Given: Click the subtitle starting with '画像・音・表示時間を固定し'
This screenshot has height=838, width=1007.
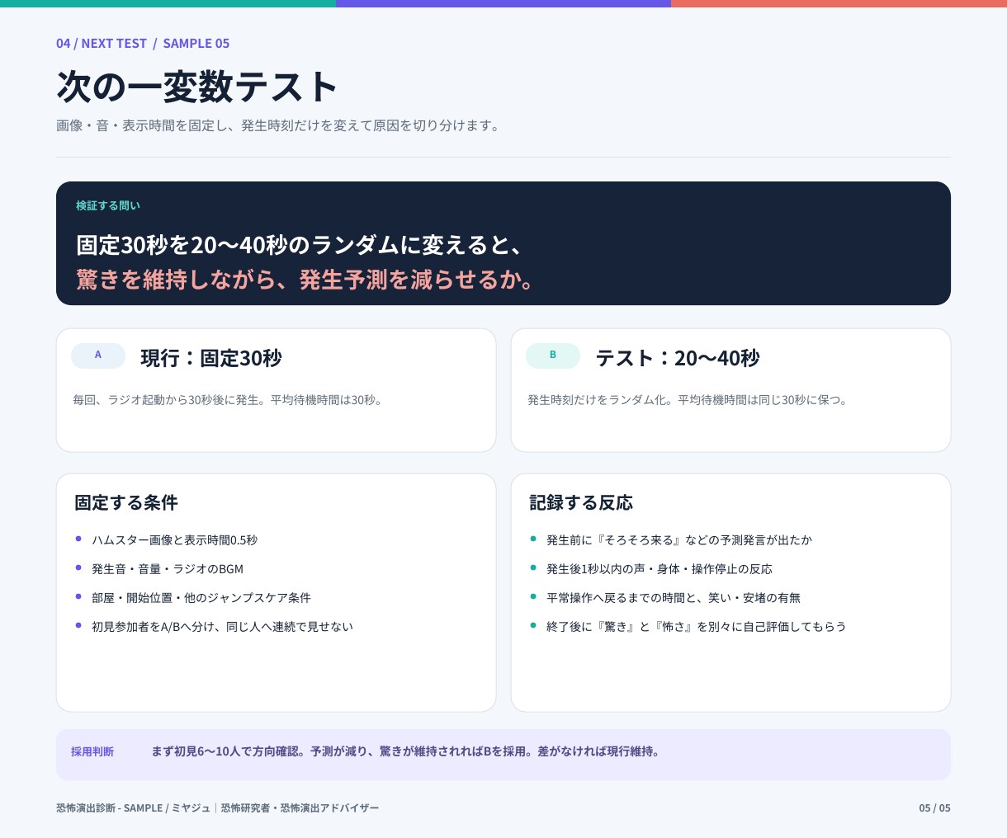Looking at the screenshot, I should 279,126.
